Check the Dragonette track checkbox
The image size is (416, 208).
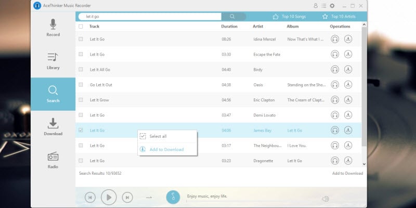(x=81, y=161)
